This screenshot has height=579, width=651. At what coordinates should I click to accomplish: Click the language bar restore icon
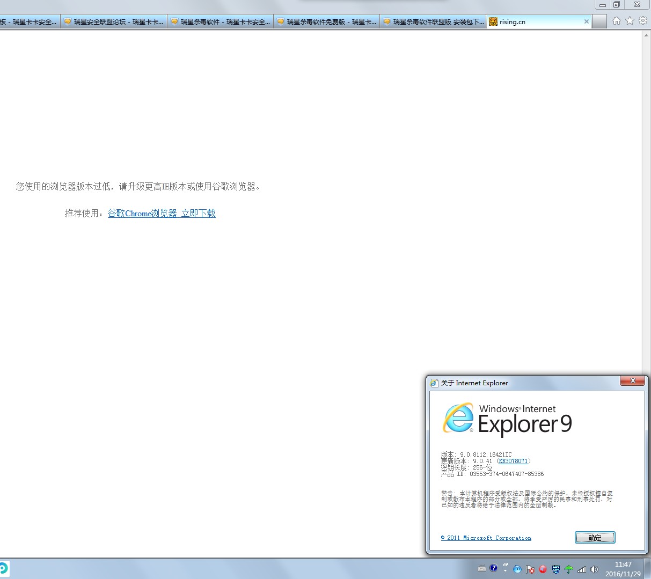tap(506, 565)
